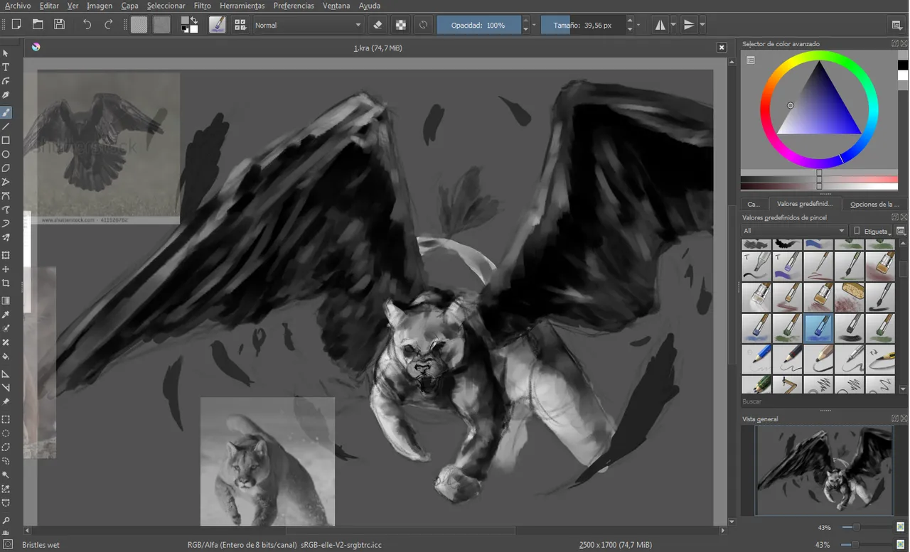Screen dimensions: 910x552
Task: Select the Ellipse tool
Action: [x=6, y=154]
